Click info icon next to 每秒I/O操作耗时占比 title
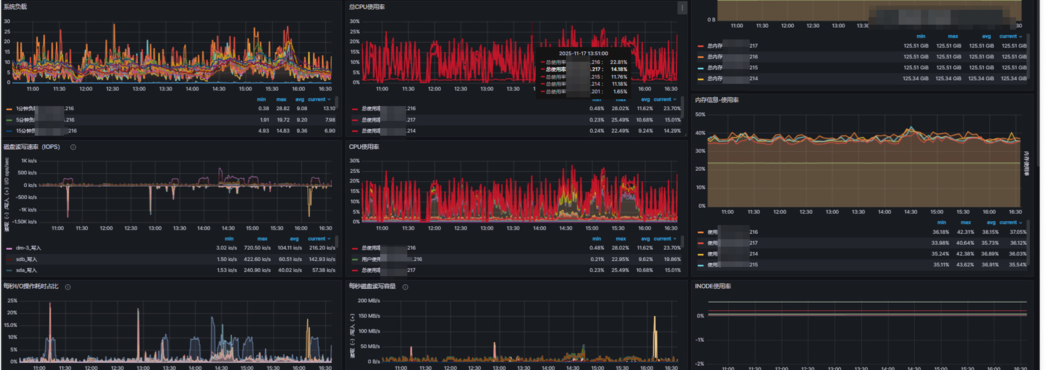Image resolution: width=1047 pixels, height=370 pixels. click(68, 287)
